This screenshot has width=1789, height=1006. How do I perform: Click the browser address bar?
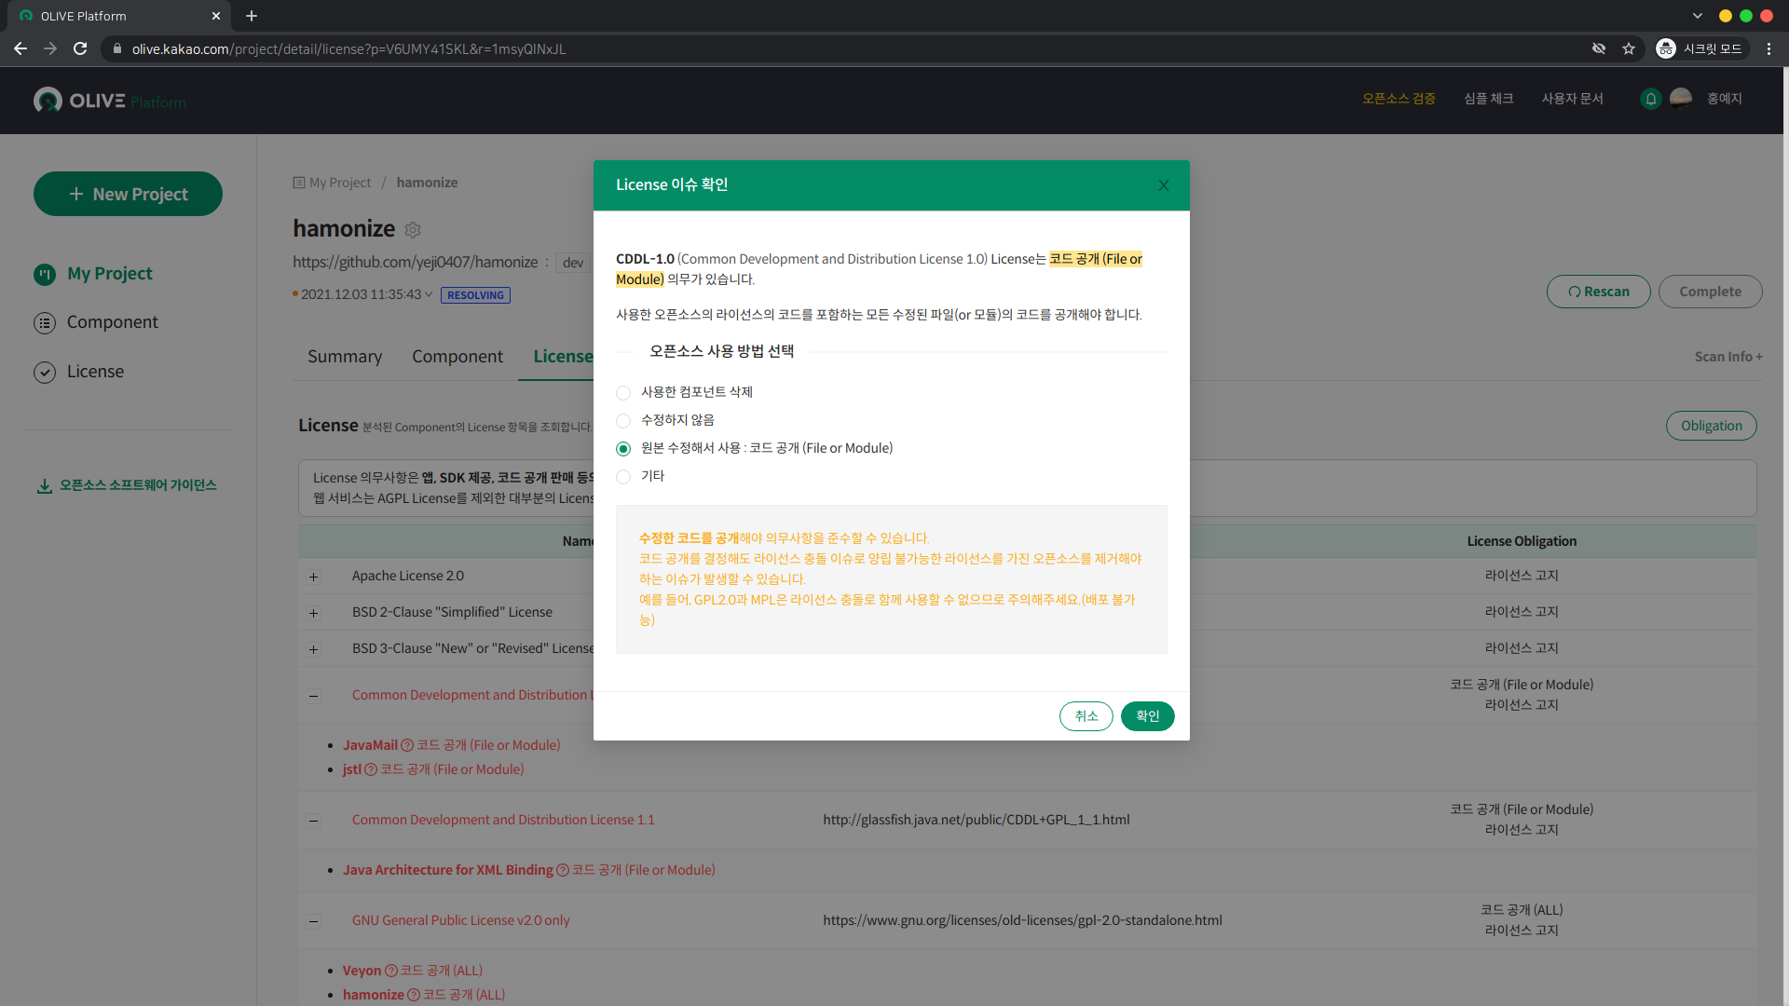pos(559,48)
